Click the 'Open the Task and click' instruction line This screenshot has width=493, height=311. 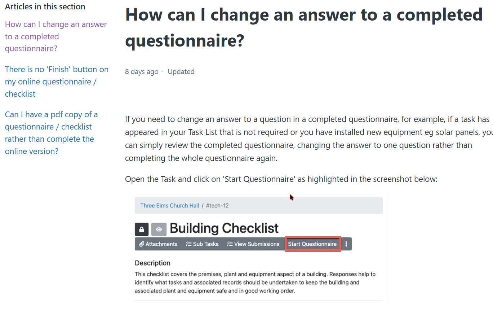pyautogui.click(x=281, y=179)
